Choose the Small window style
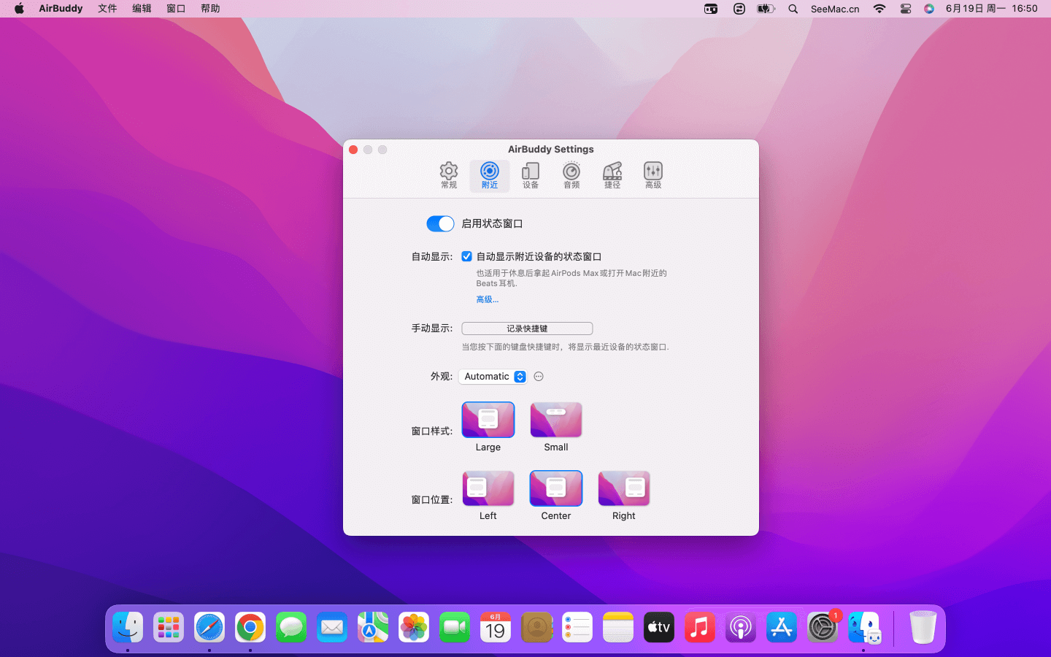This screenshot has width=1051, height=657. [555, 420]
